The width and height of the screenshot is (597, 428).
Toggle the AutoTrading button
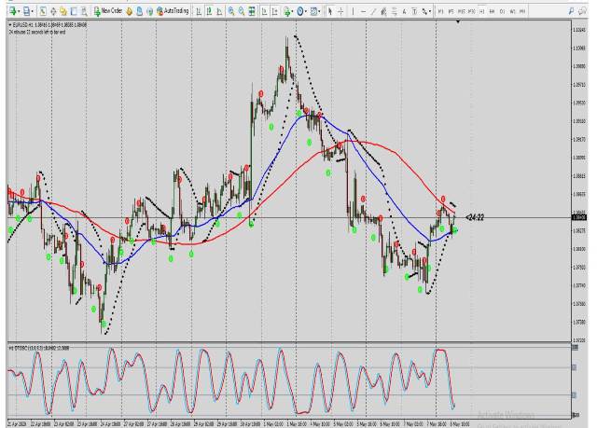pos(172,10)
